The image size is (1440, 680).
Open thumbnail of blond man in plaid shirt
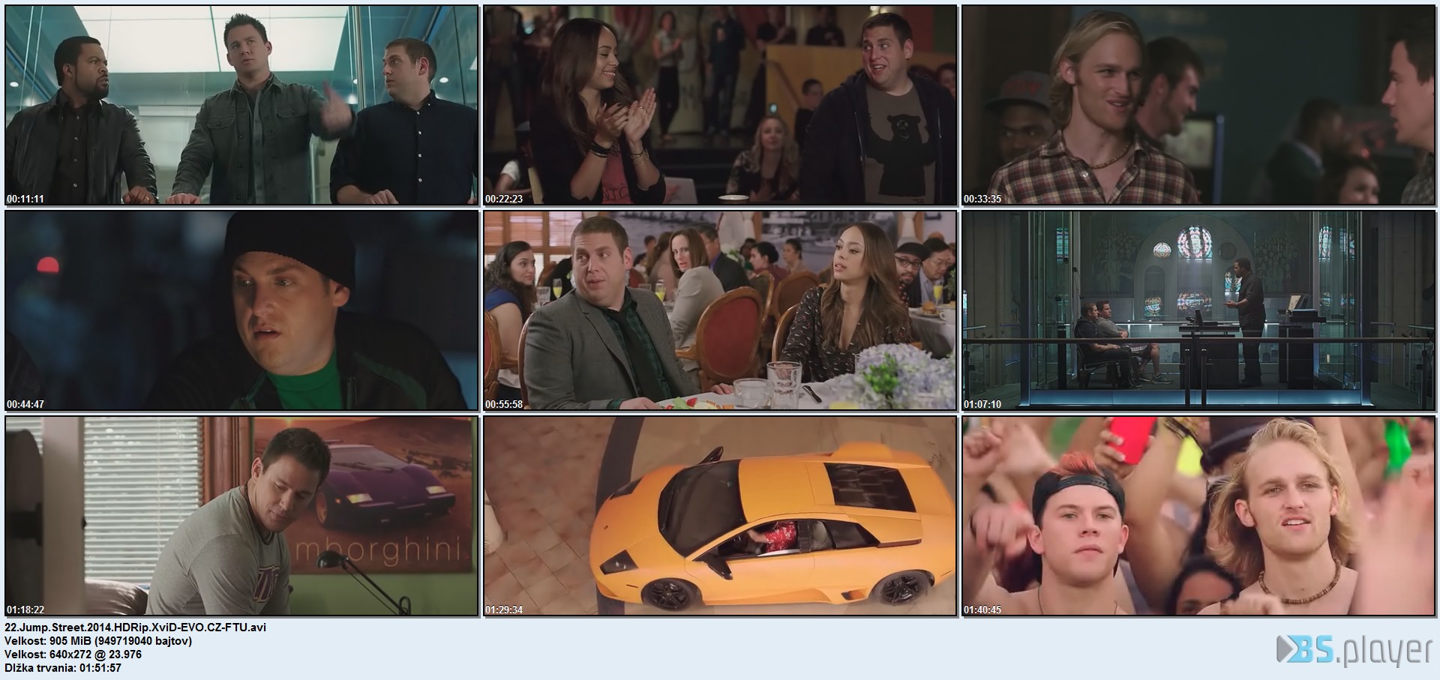point(1198,105)
